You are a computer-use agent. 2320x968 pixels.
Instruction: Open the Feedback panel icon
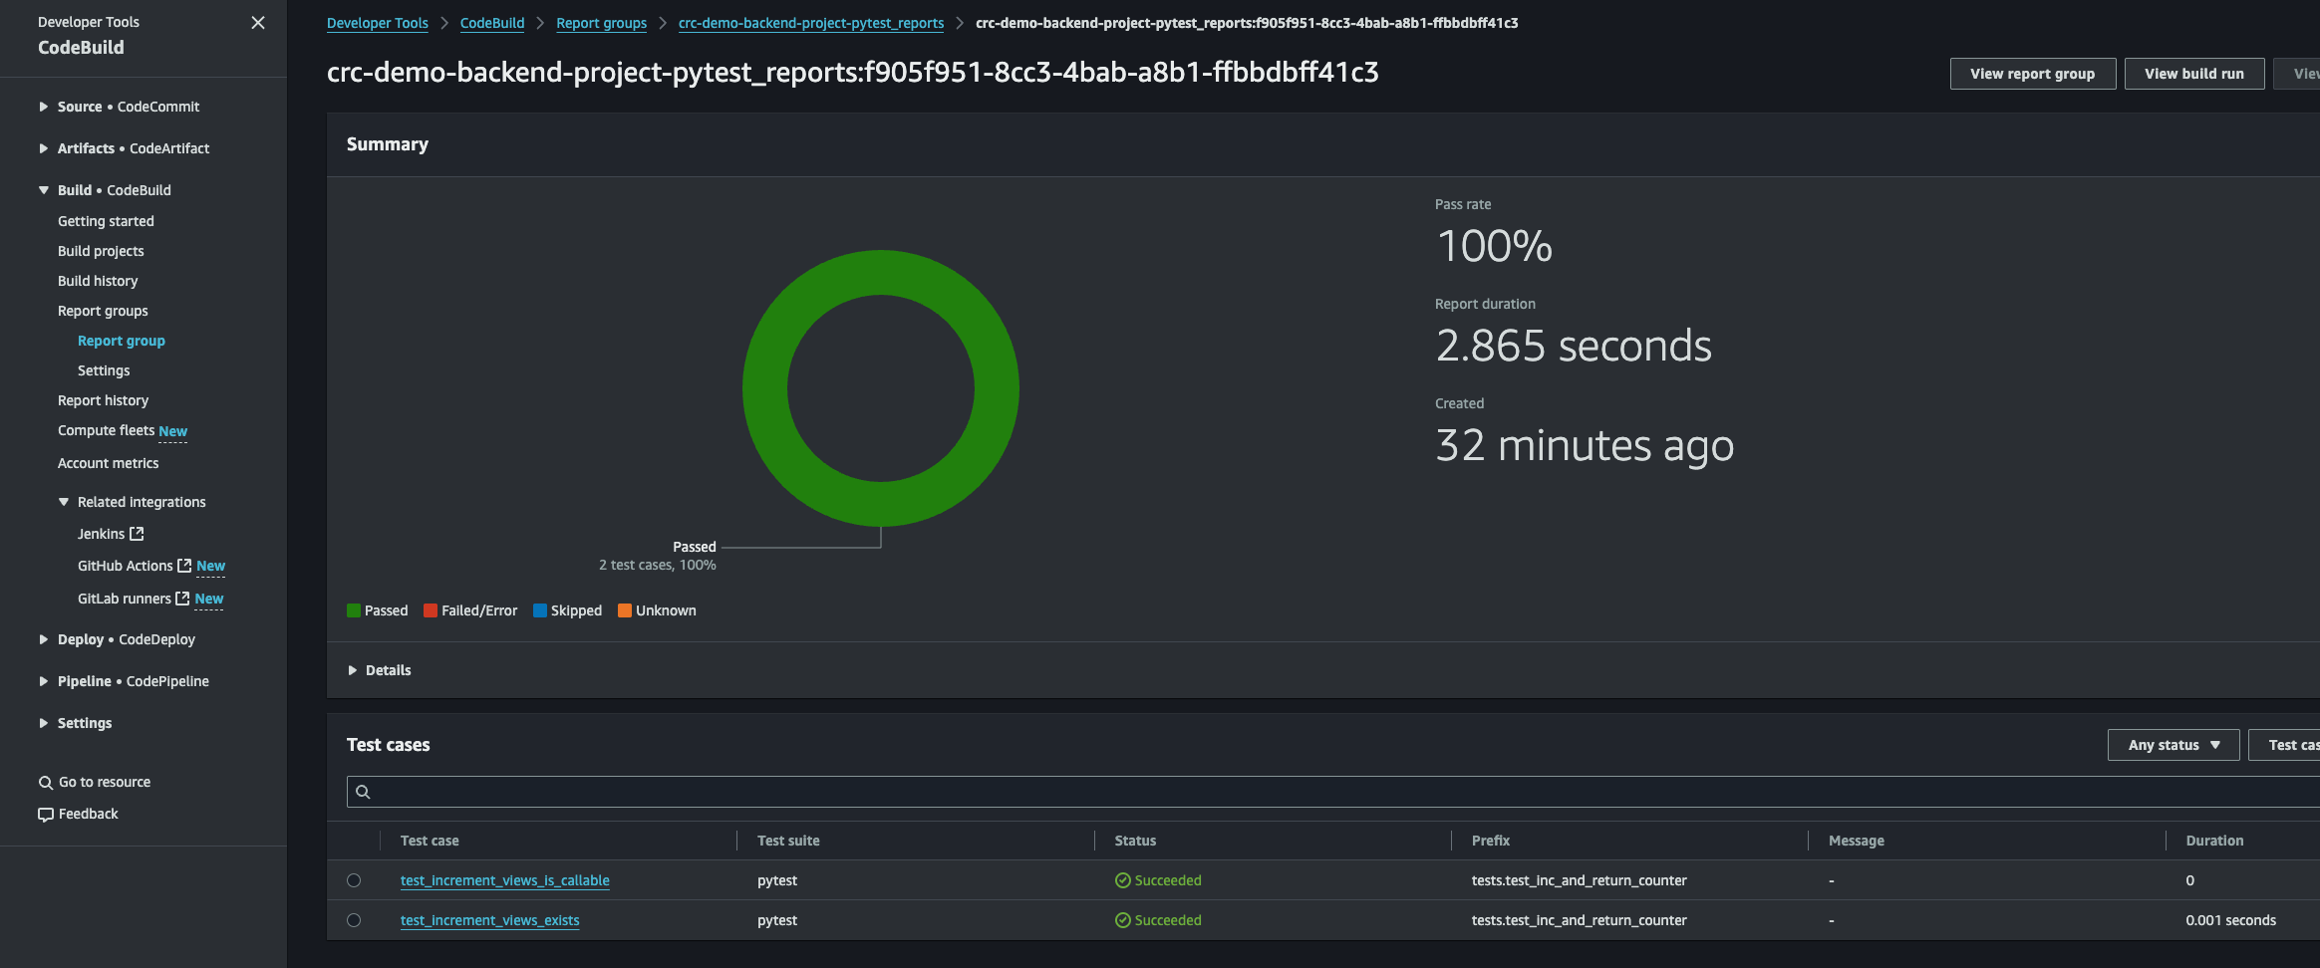click(46, 814)
